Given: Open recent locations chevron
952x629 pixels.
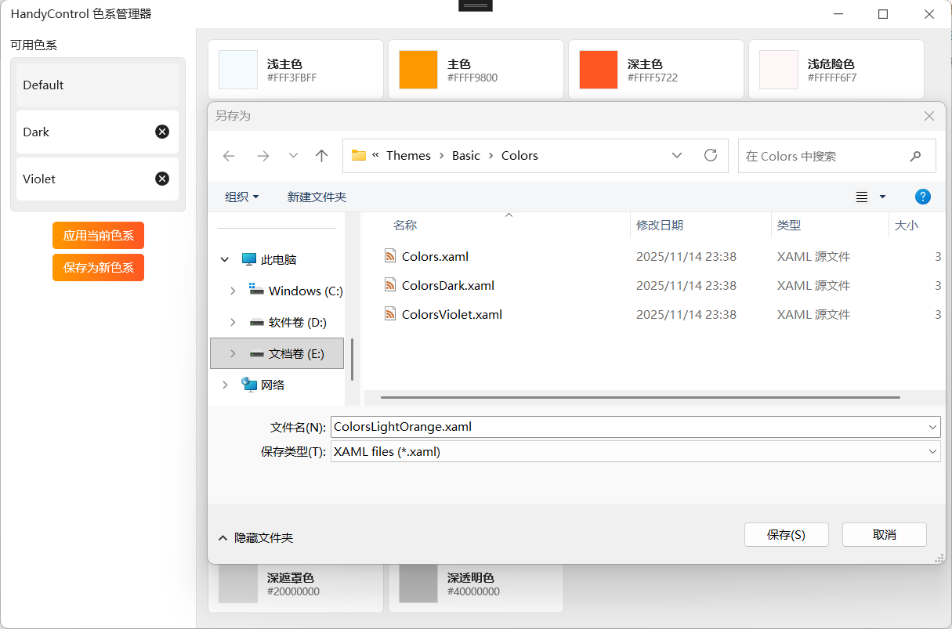Looking at the screenshot, I should point(293,156).
